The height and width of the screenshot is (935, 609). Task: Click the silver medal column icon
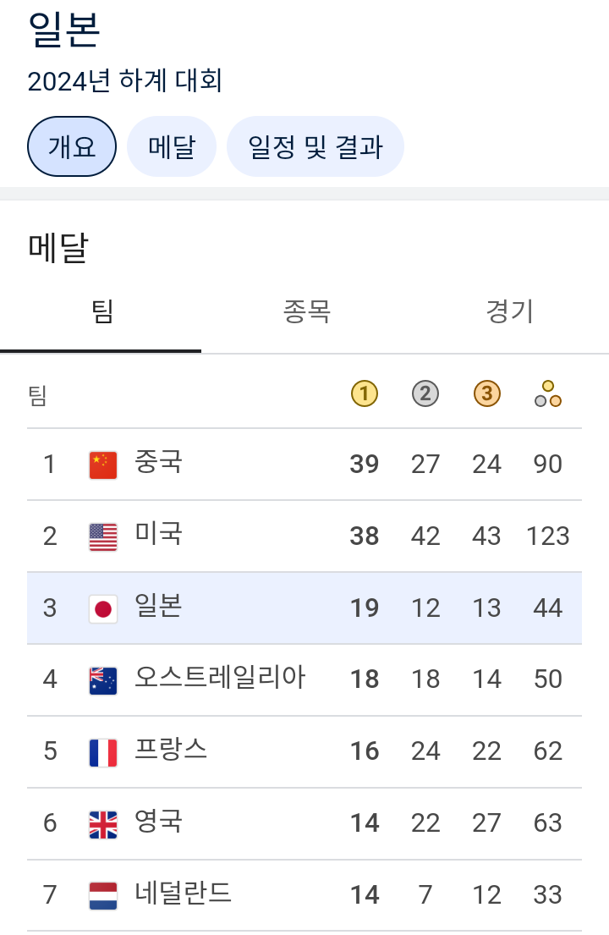tap(425, 393)
